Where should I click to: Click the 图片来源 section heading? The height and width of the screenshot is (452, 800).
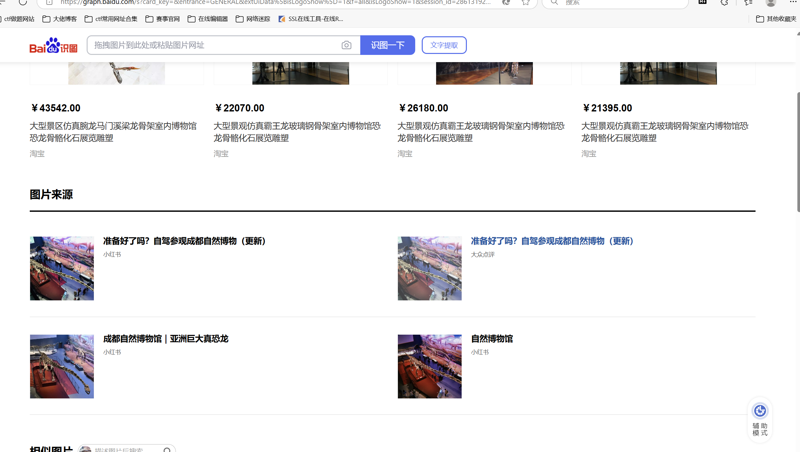[51, 195]
